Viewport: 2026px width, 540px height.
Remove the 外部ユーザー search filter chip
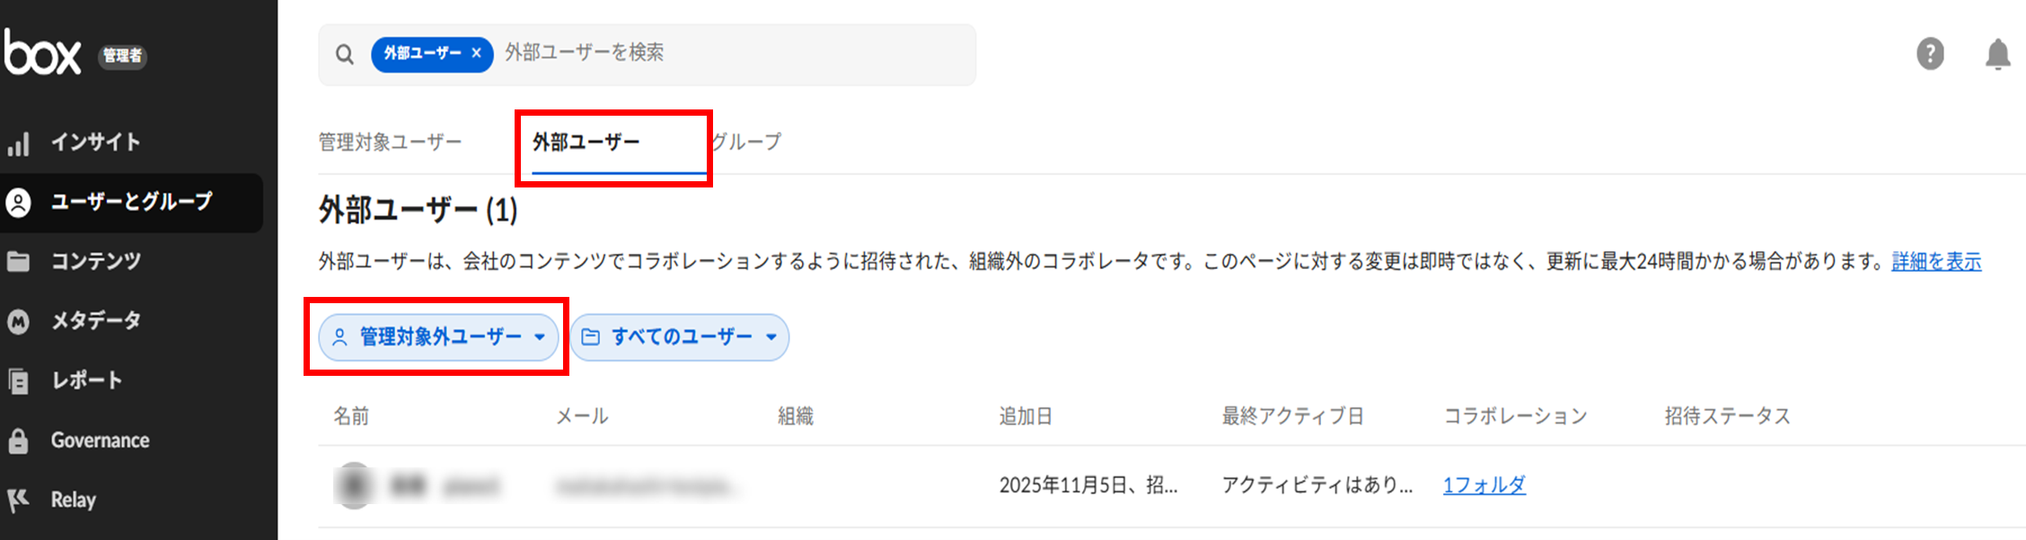tap(476, 54)
